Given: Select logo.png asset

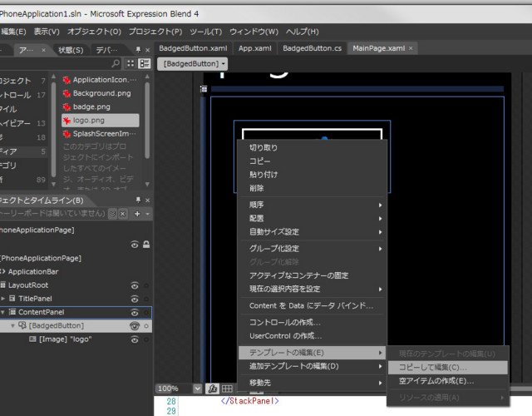Looking at the screenshot, I should [x=101, y=120].
